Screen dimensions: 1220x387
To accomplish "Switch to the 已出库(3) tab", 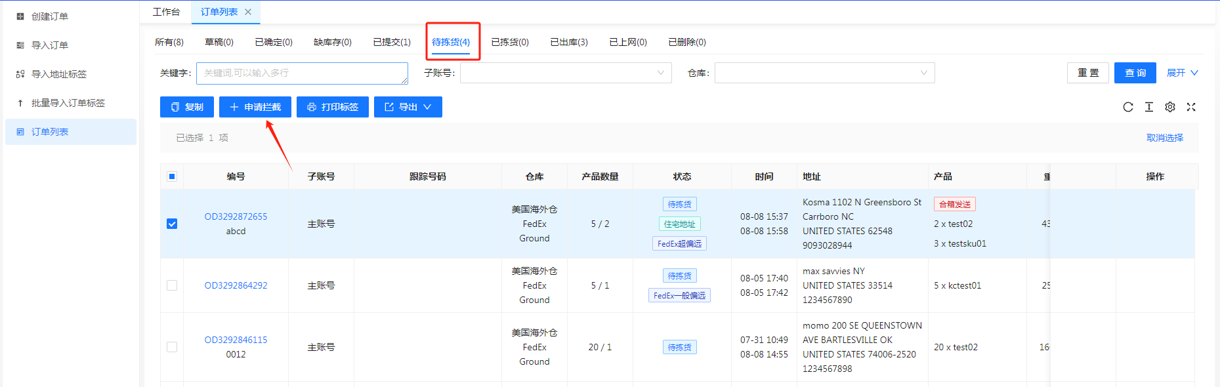I will click(569, 42).
